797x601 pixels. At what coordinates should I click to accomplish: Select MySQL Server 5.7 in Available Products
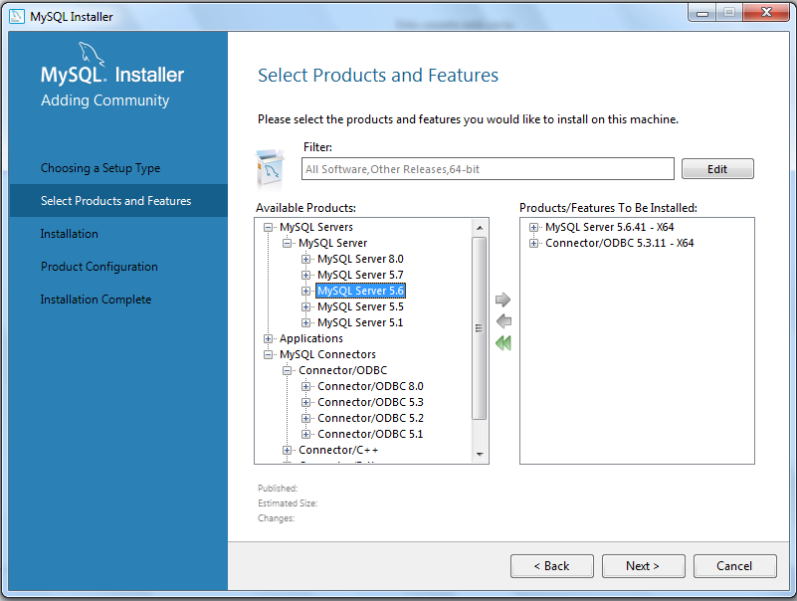click(360, 275)
